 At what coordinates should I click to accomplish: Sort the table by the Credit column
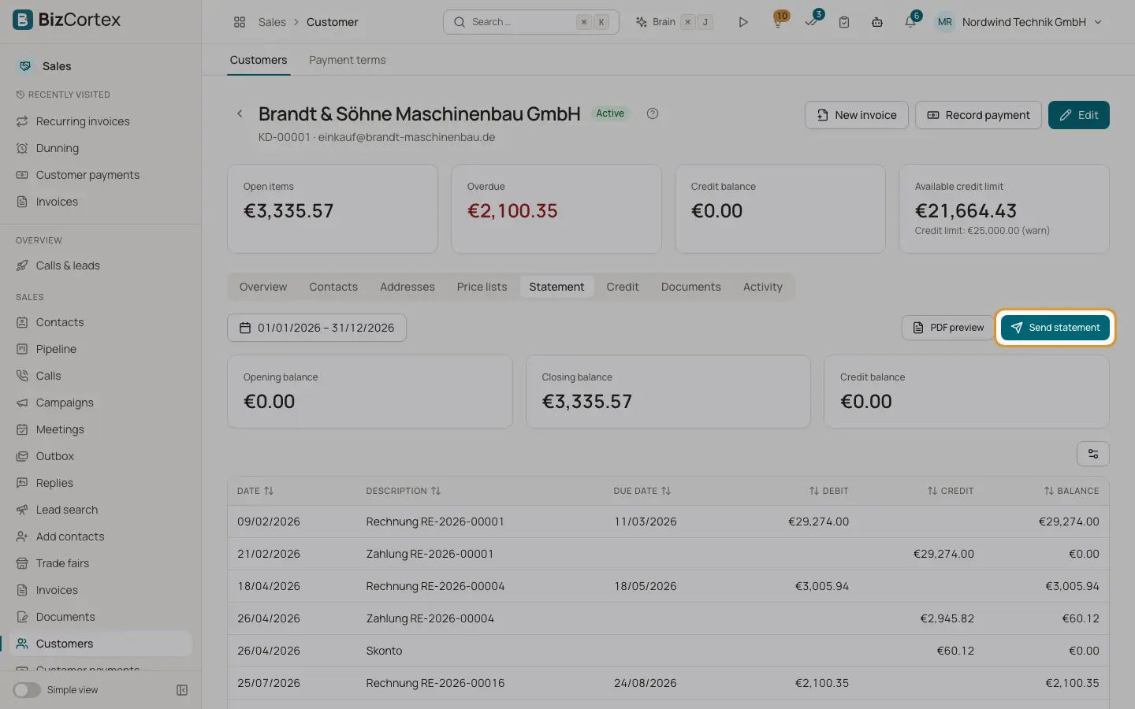click(951, 491)
